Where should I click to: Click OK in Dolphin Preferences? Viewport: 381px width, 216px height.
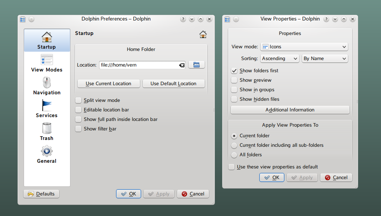[128, 194]
